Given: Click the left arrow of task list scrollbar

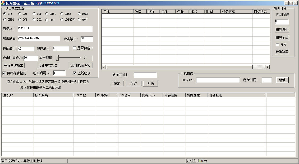Looking at the screenshot, I should pos(104,67).
